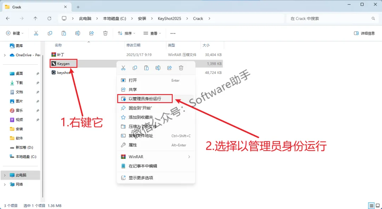Click the monitor icon in the address bar
Viewport: 382px width, 209px height.
[x=64, y=18]
